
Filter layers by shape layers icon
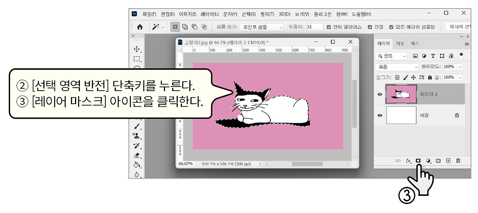[442, 56]
